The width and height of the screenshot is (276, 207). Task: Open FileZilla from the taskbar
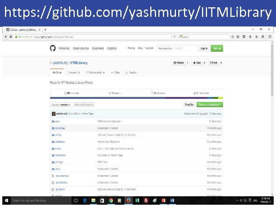tap(146, 200)
